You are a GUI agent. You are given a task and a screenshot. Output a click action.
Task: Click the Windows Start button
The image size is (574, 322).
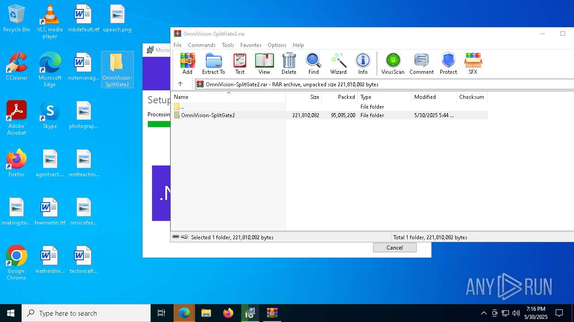pos(11,313)
